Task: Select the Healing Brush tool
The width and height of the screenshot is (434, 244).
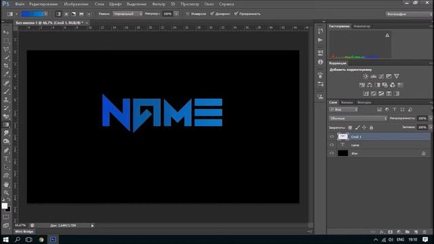Action: point(6,83)
